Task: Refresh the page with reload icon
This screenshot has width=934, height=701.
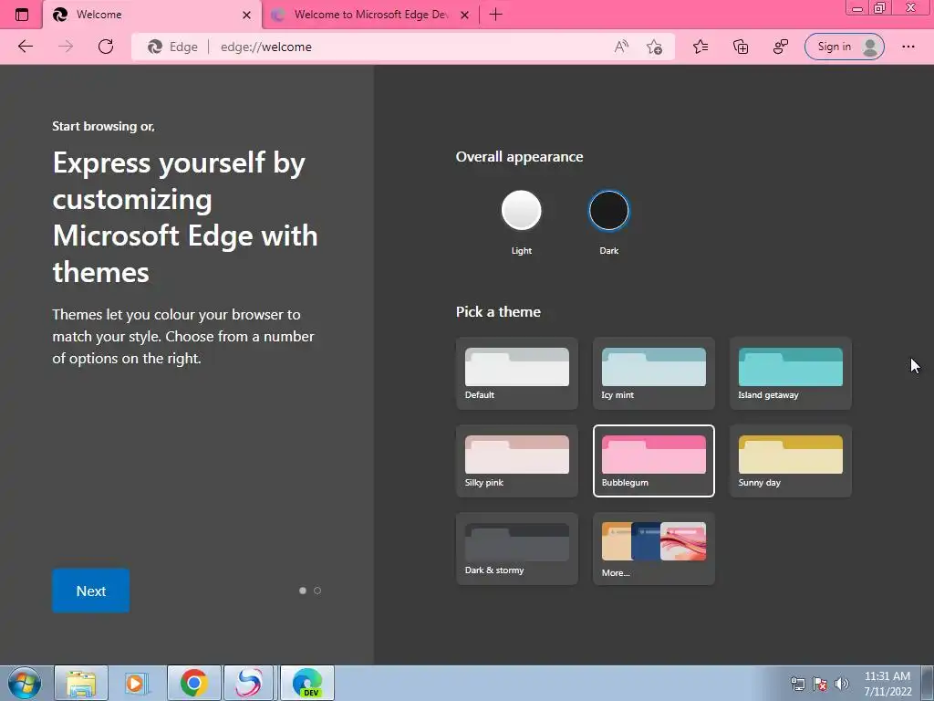Action: 106,47
